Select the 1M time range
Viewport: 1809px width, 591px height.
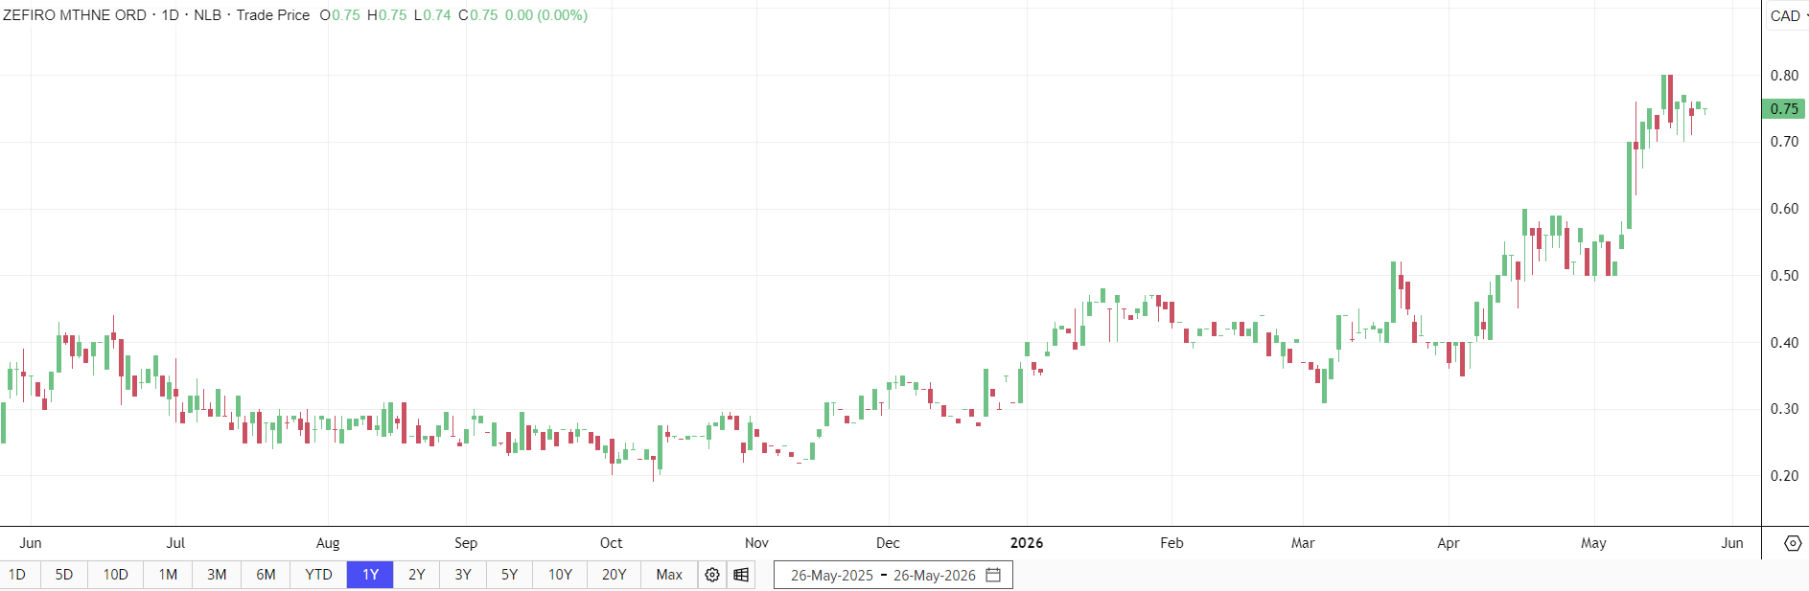168,575
